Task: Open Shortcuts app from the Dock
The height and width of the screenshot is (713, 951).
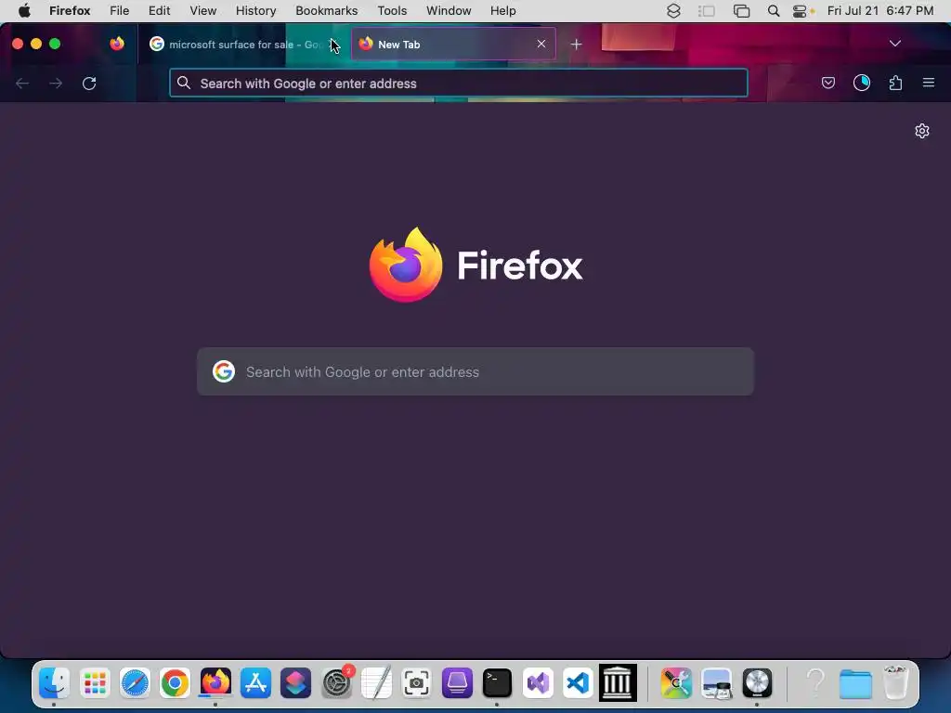Action: click(x=295, y=683)
